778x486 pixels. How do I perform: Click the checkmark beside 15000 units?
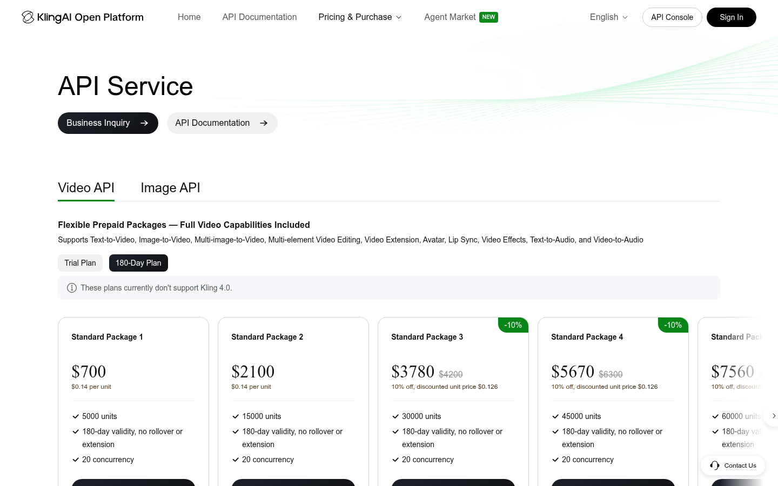point(236,416)
